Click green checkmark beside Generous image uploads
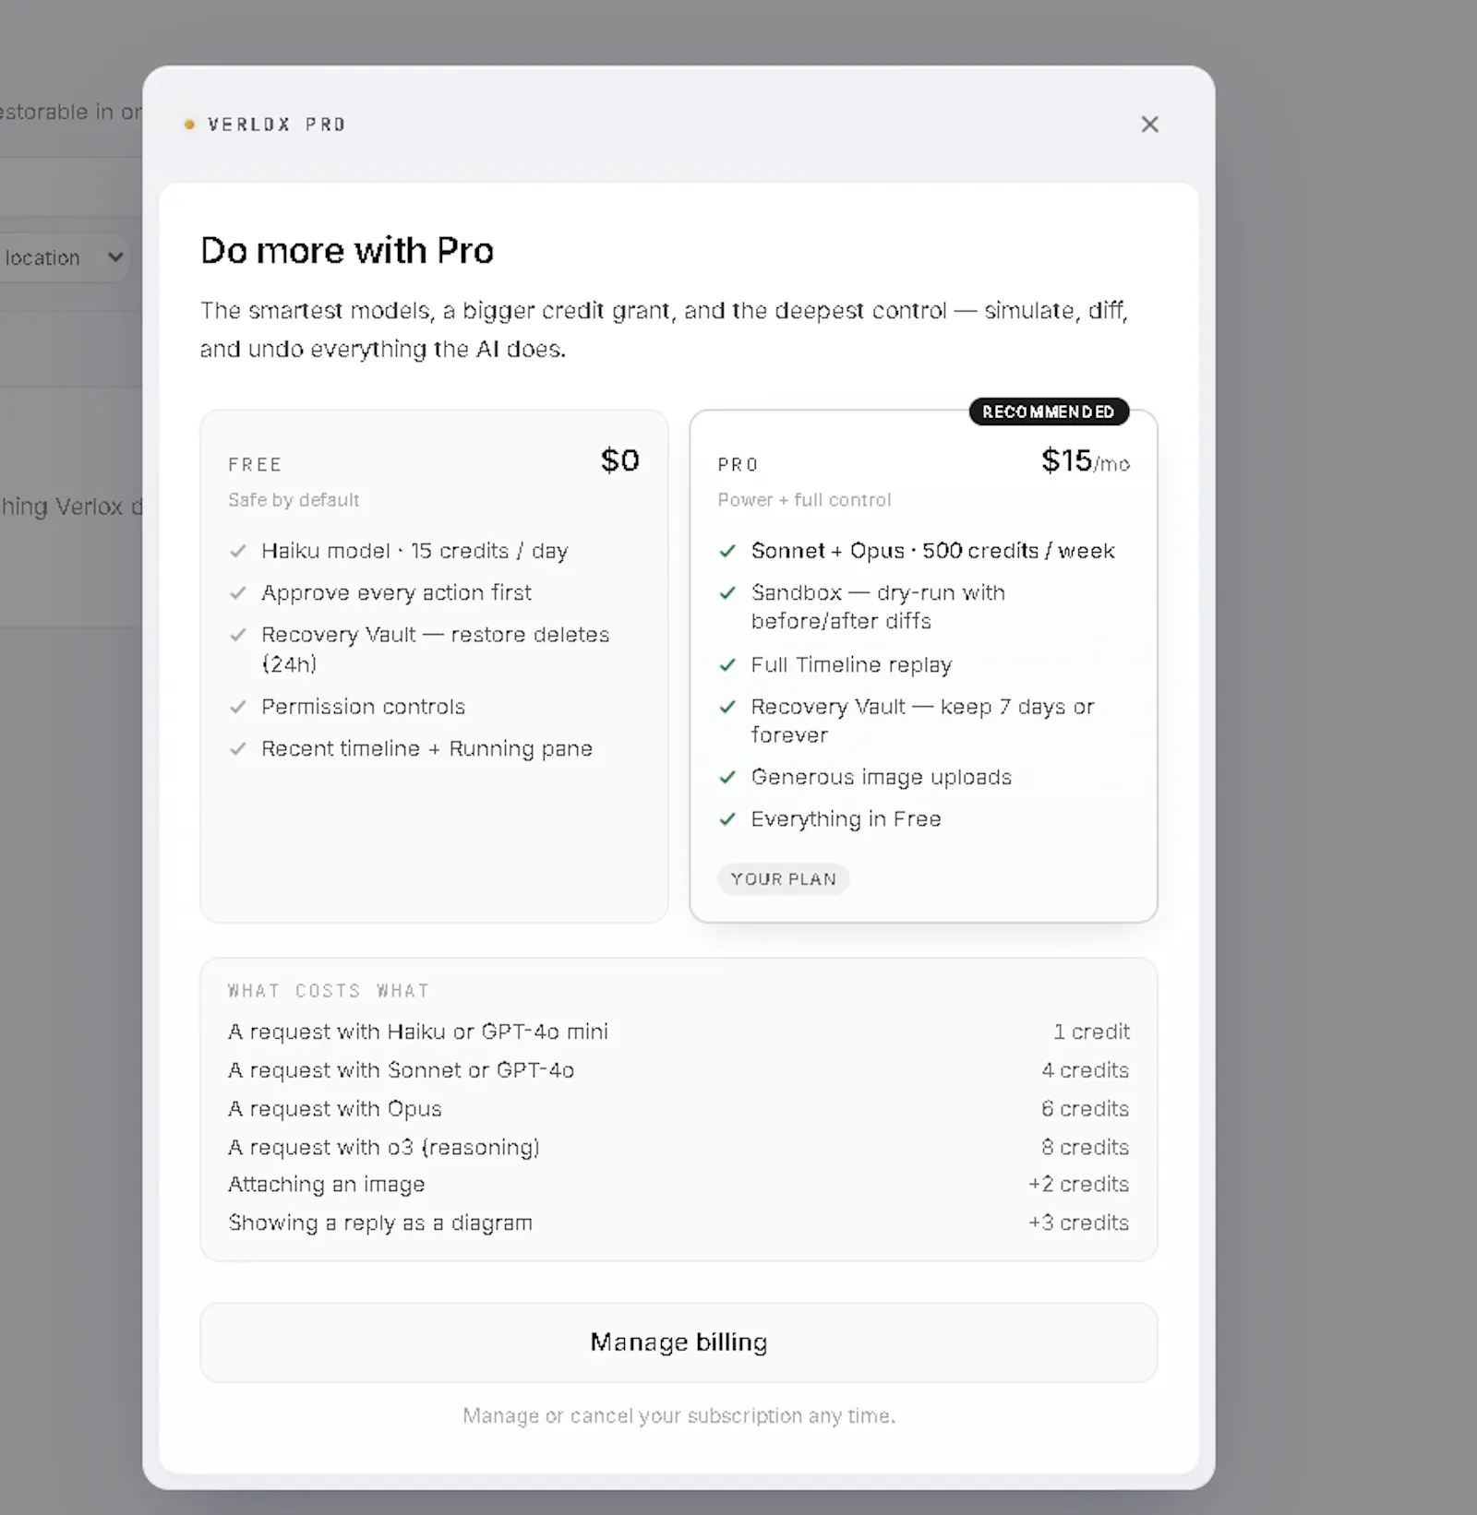The width and height of the screenshot is (1477, 1515). click(727, 777)
